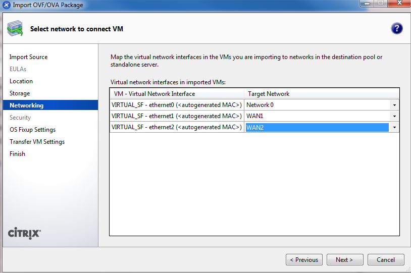This screenshot has width=411, height=273.
Task: Open ethernet1 Target Network dropdown arrow
Action: pyautogui.click(x=394, y=116)
